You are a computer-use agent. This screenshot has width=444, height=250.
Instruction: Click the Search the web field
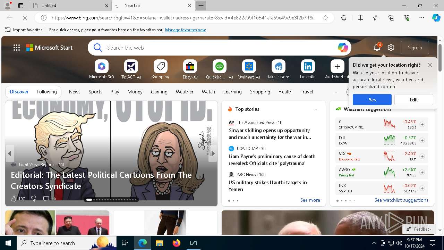pos(220,48)
